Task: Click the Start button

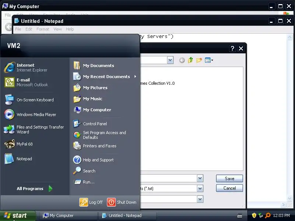Action: (x=18, y=215)
